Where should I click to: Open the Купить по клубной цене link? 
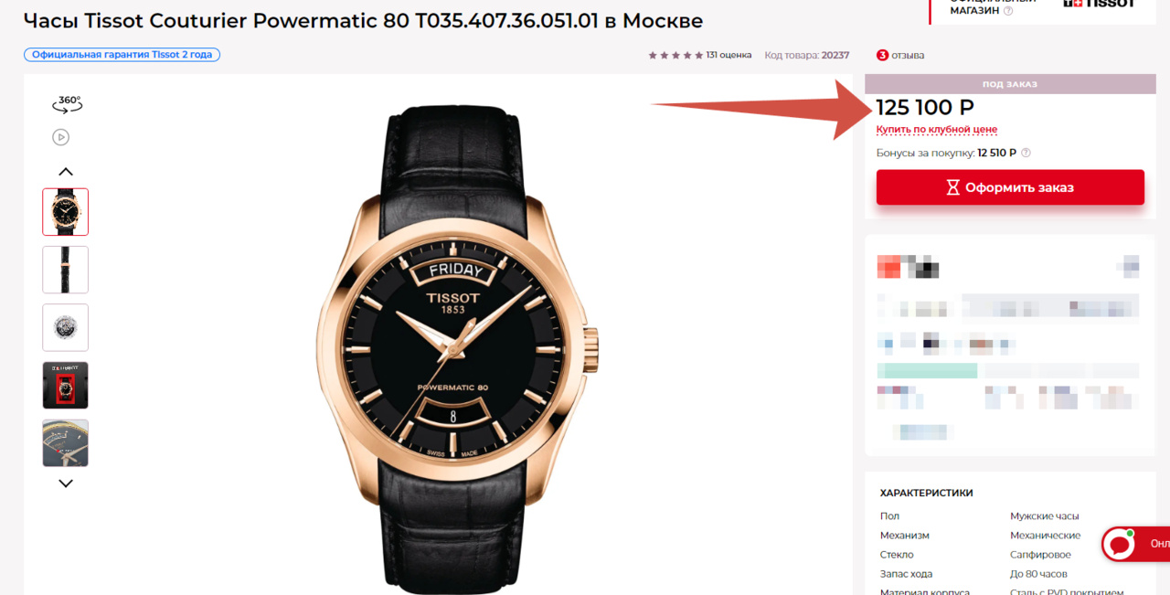[936, 130]
